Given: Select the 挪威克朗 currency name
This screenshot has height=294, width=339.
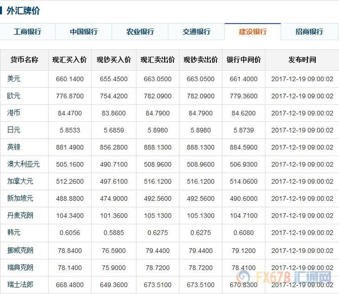Looking at the screenshot, I should pyautogui.click(x=20, y=250).
